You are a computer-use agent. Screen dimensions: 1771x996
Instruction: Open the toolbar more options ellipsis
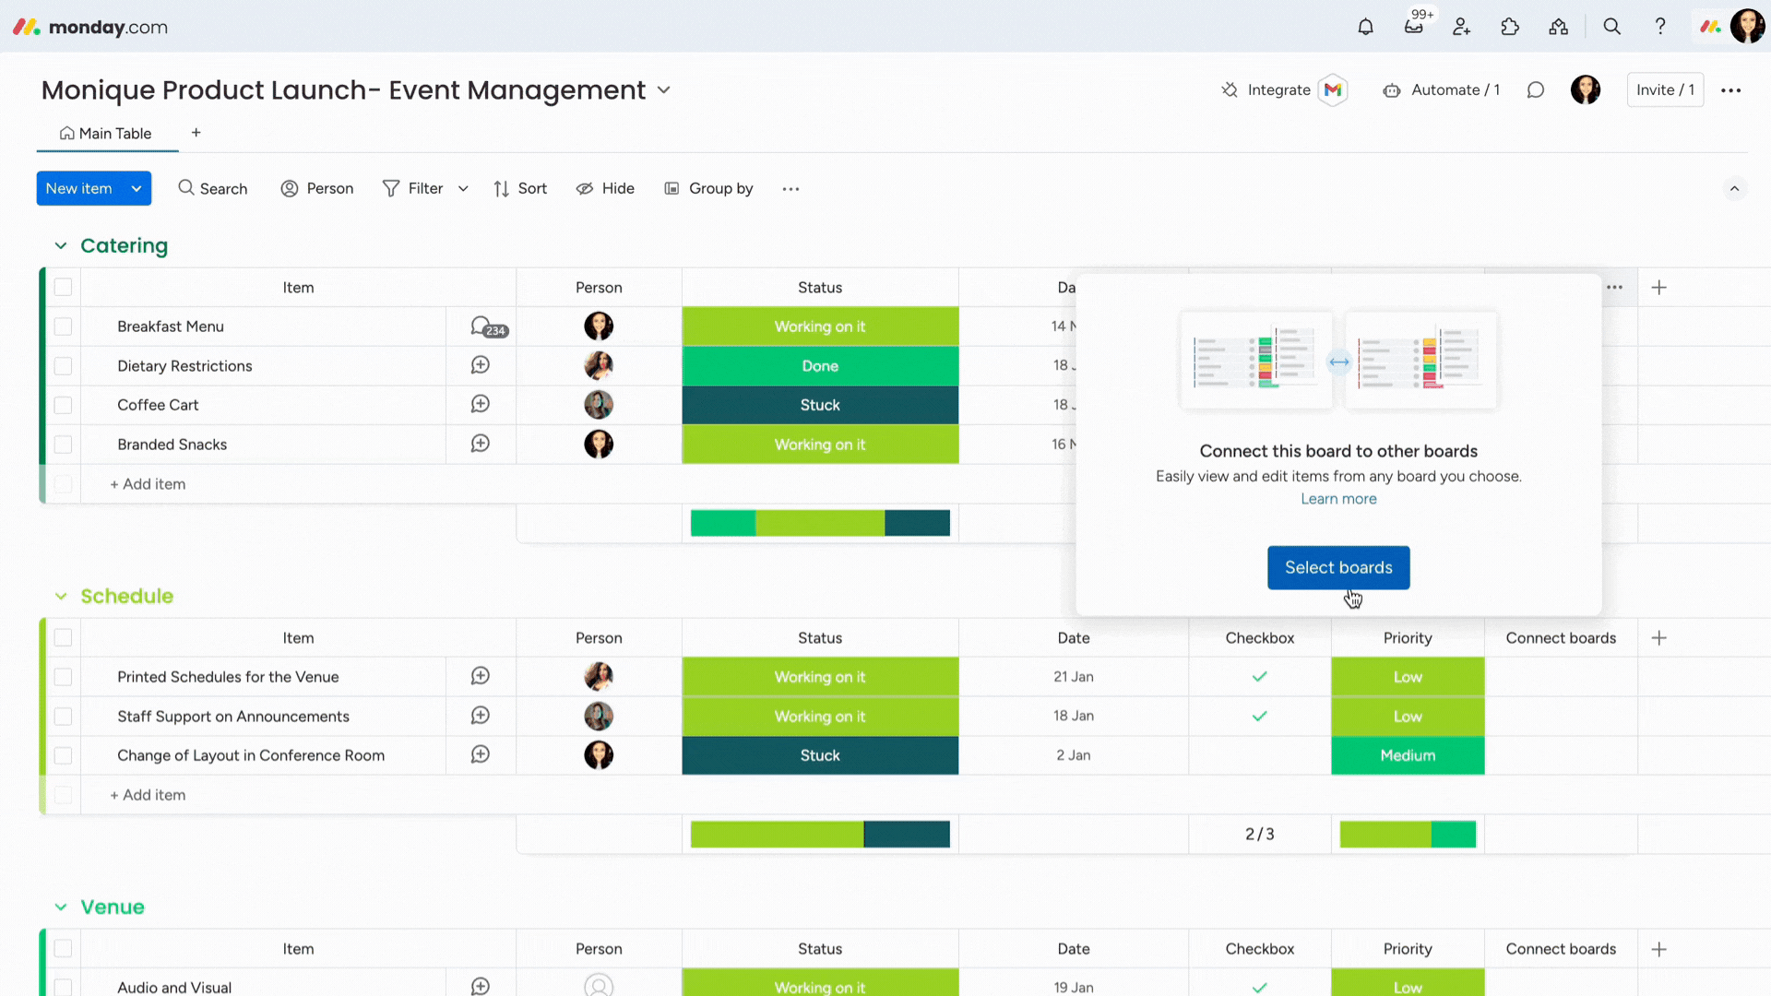pyautogui.click(x=790, y=189)
